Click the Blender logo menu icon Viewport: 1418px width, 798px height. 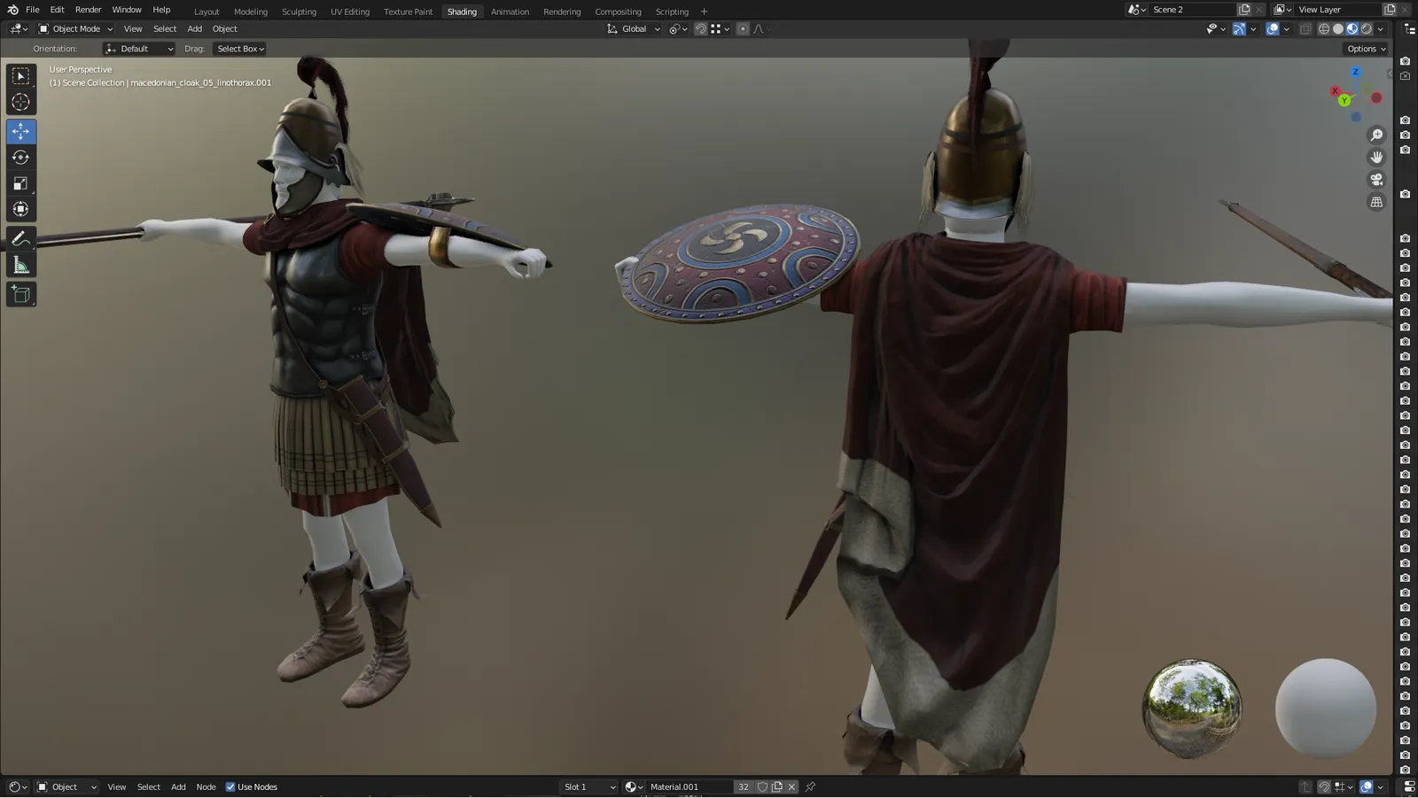pyautogui.click(x=12, y=10)
